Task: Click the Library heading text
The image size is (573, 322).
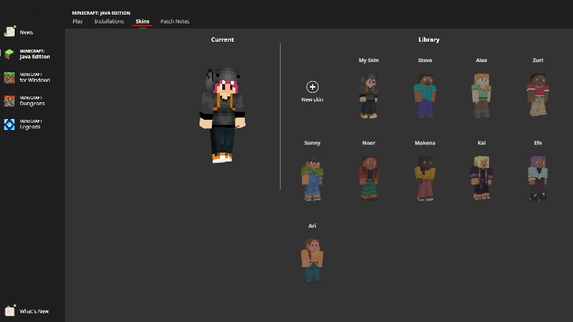Action: (x=428, y=39)
